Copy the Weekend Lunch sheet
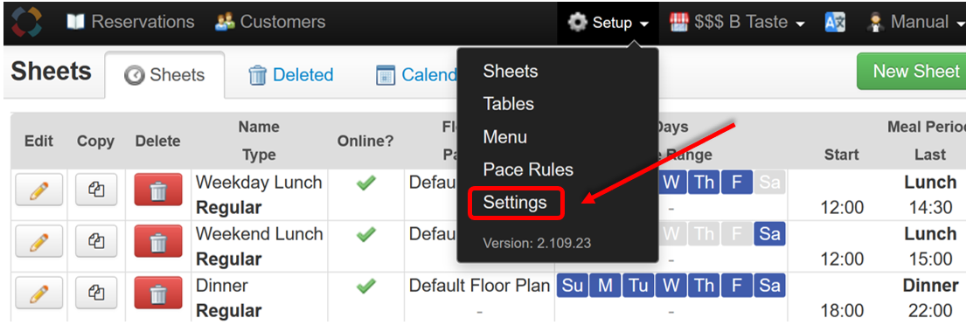 tap(96, 240)
